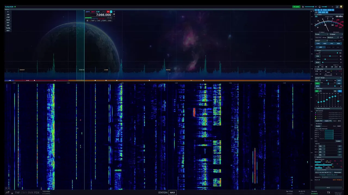The image size is (348, 195).
Task: Click the TUNE button
Action: (318, 43)
